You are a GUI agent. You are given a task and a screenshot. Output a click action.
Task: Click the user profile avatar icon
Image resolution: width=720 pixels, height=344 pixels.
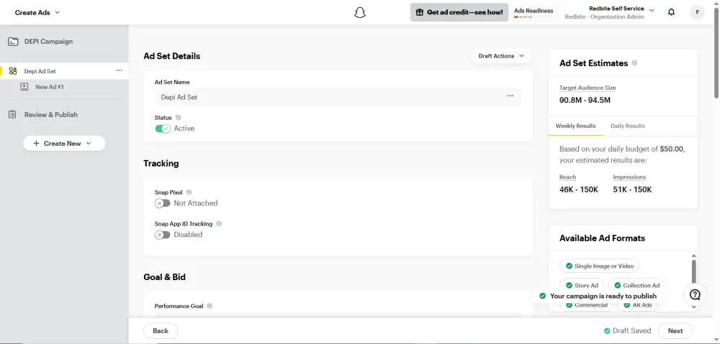pos(697,12)
